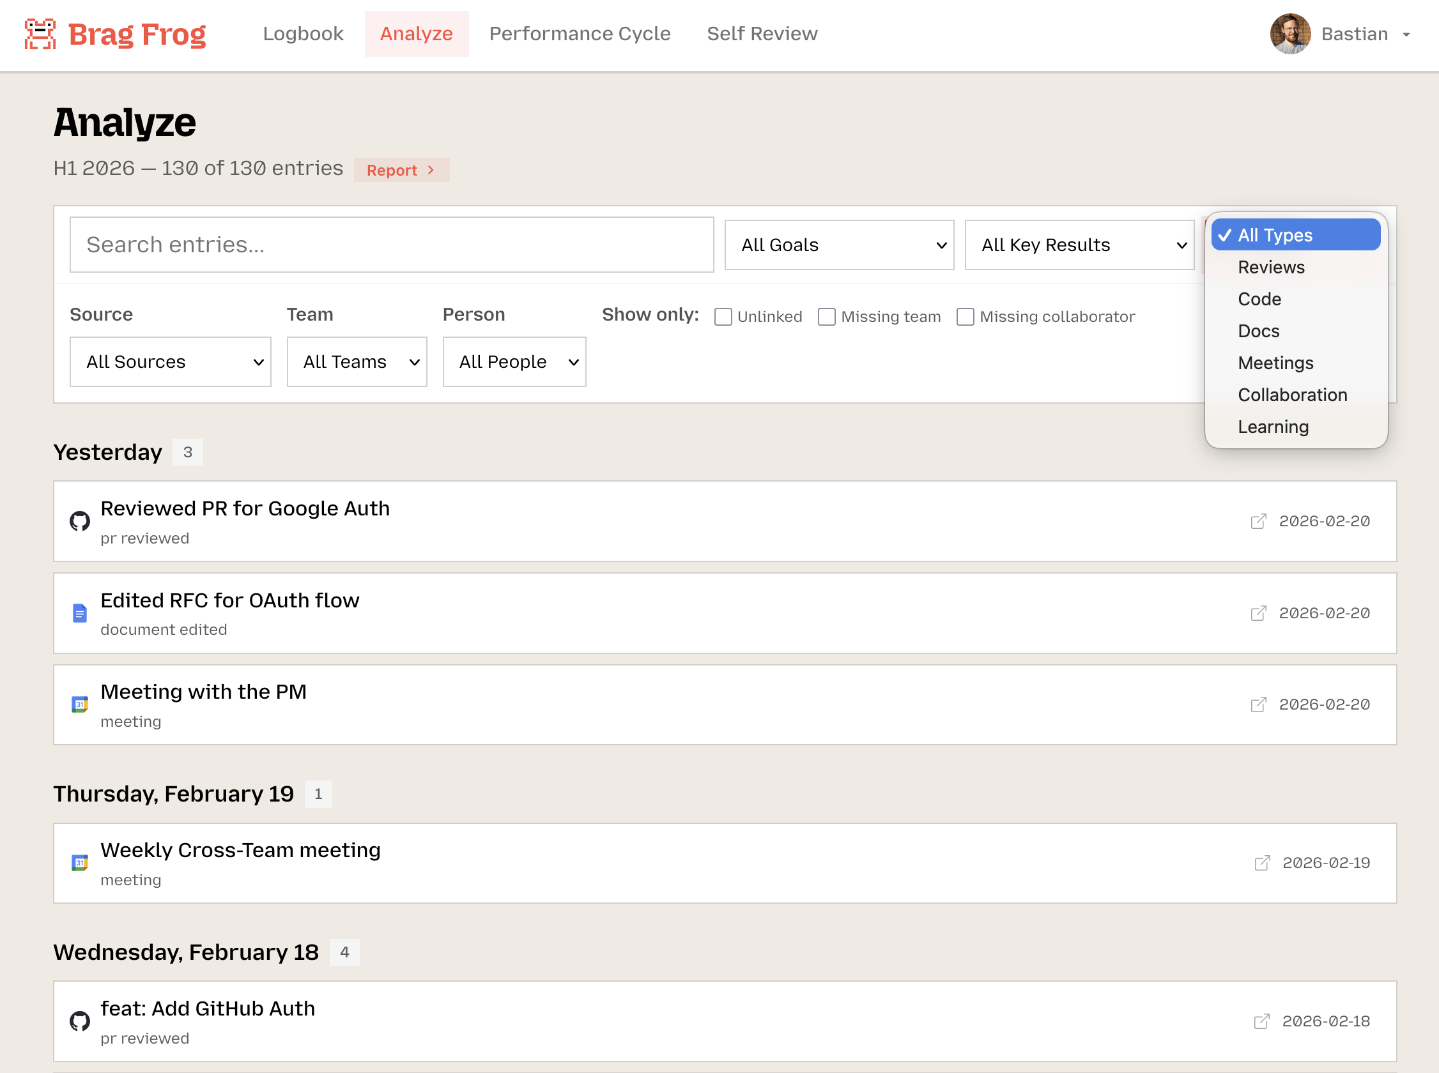Click the Google Docs icon on Edited RFC entry
This screenshot has height=1073, width=1439.
tap(79, 613)
